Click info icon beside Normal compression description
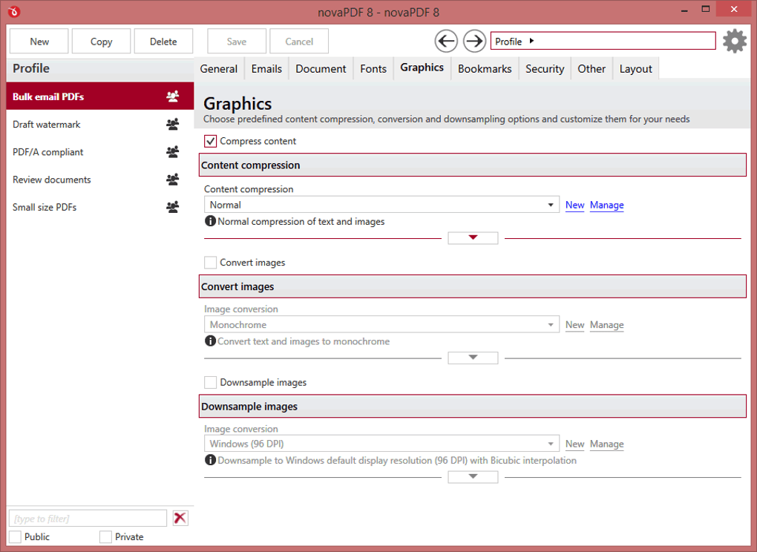Screen dimensions: 757x552 click(210, 221)
